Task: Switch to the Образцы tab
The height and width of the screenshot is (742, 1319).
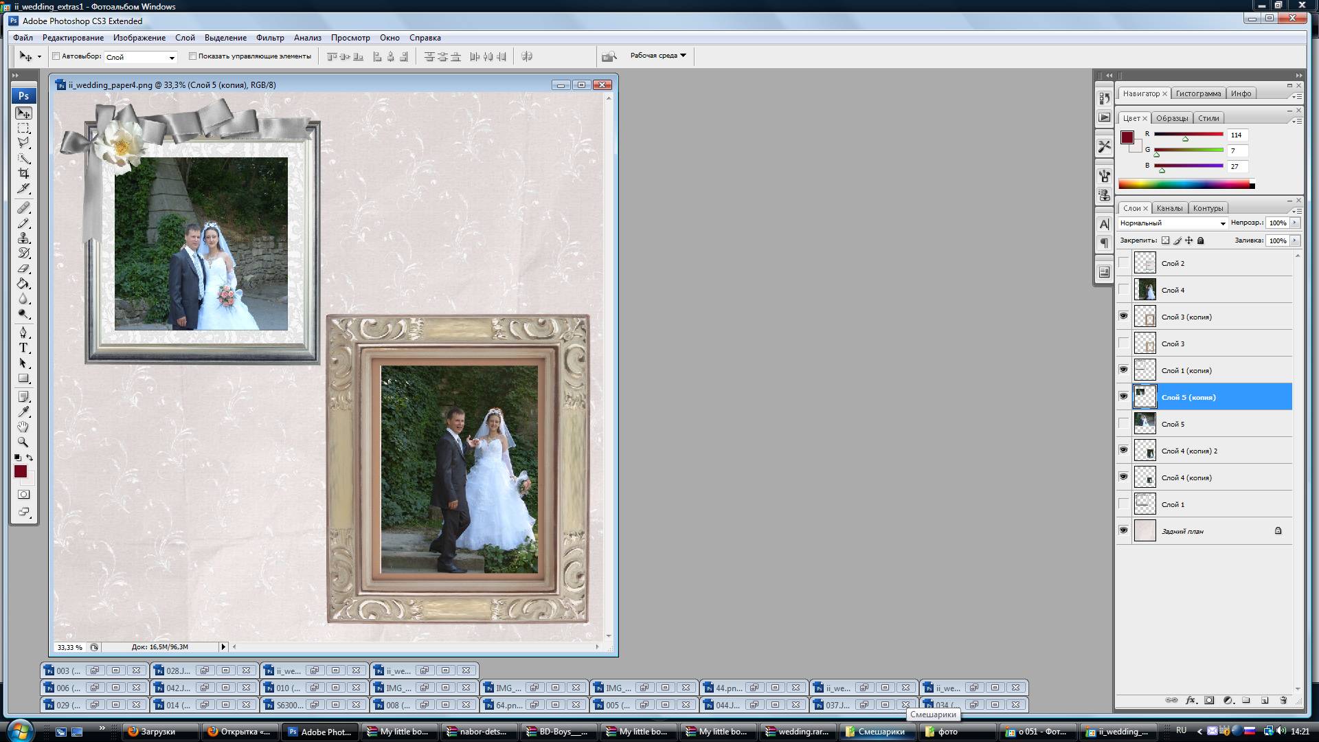Action: (x=1171, y=118)
